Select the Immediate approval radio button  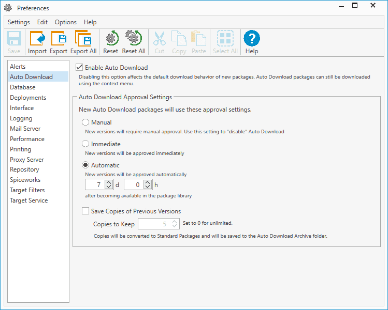pos(85,144)
